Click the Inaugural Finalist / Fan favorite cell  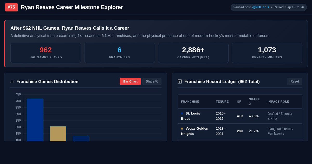coord(281,131)
